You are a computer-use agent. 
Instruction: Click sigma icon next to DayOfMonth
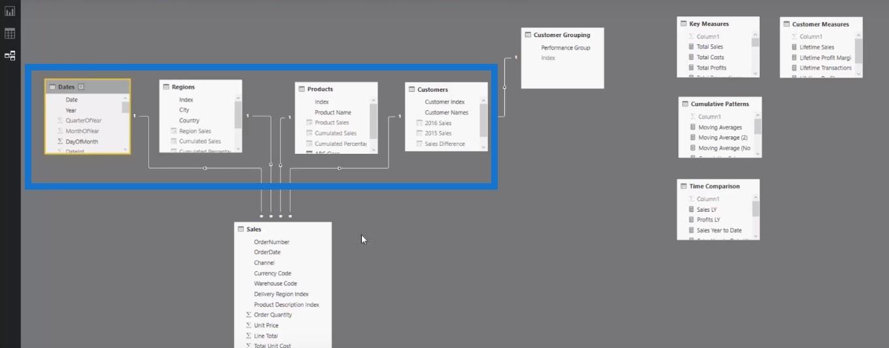coord(60,141)
